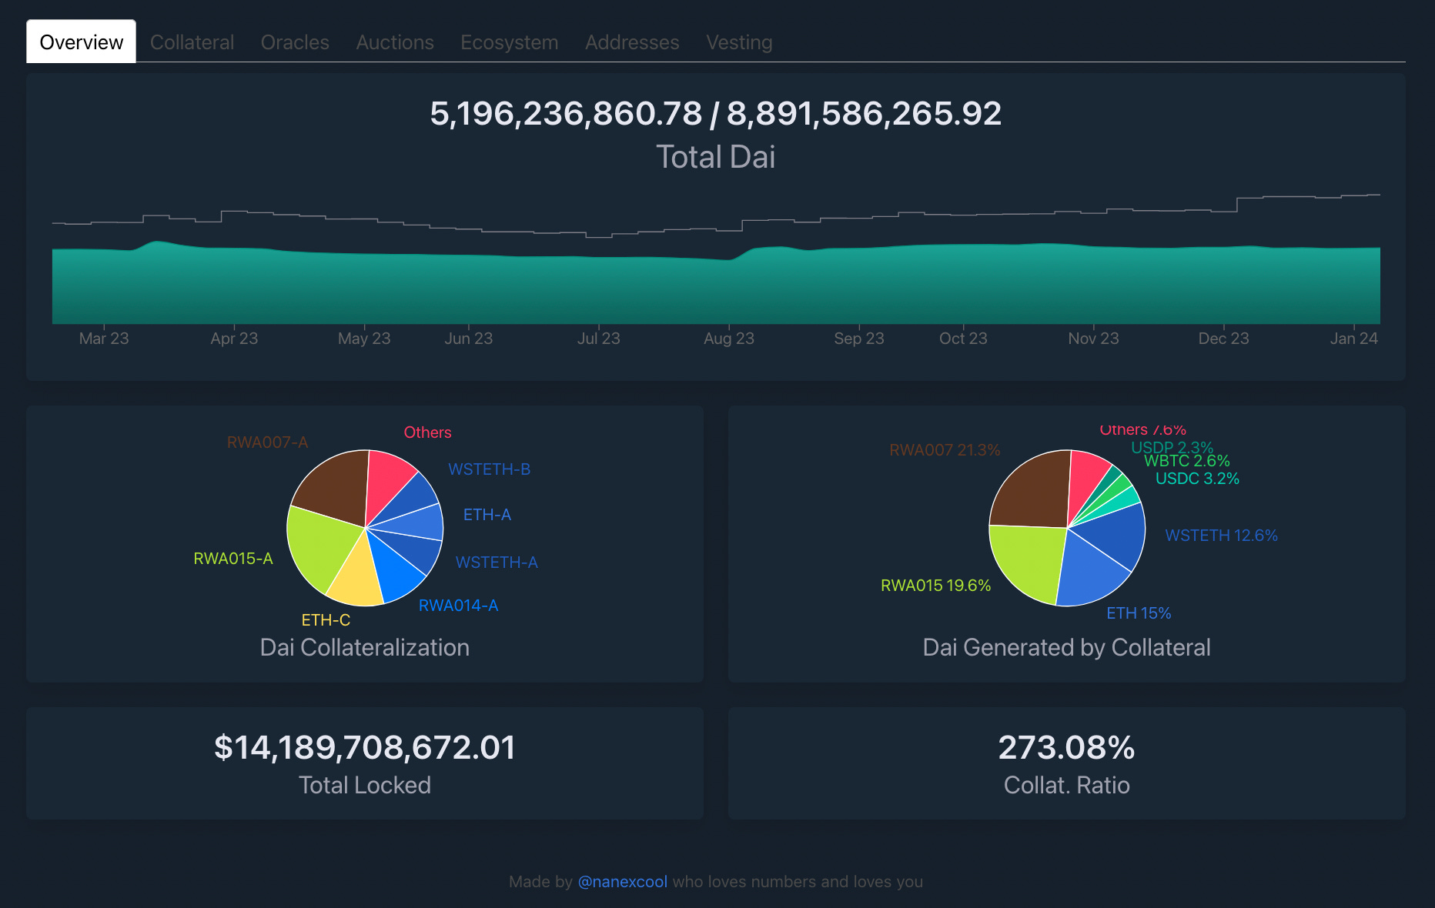Open the Collateral tab
Screen dimensions: 1435x908
point(192,42)
